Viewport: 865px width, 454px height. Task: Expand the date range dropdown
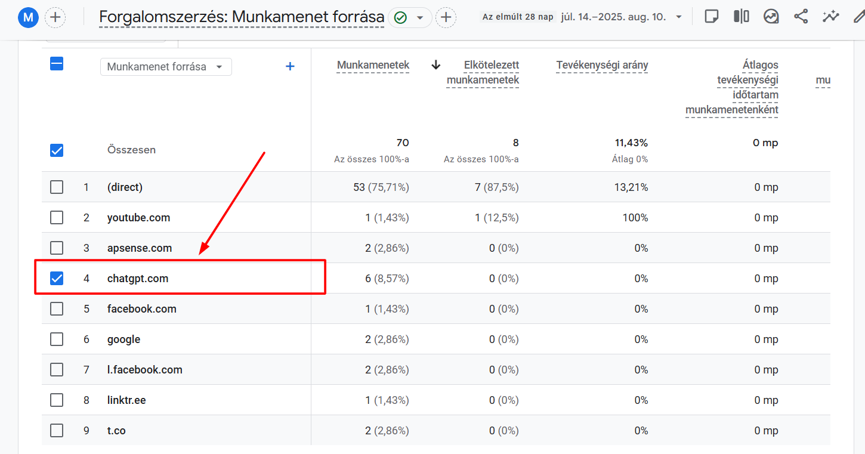(x=678, y=17)
